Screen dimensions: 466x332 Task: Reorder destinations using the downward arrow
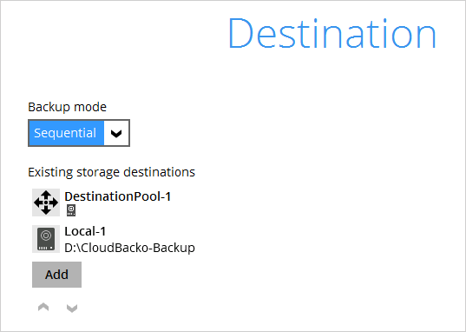[x=72, y=309]
